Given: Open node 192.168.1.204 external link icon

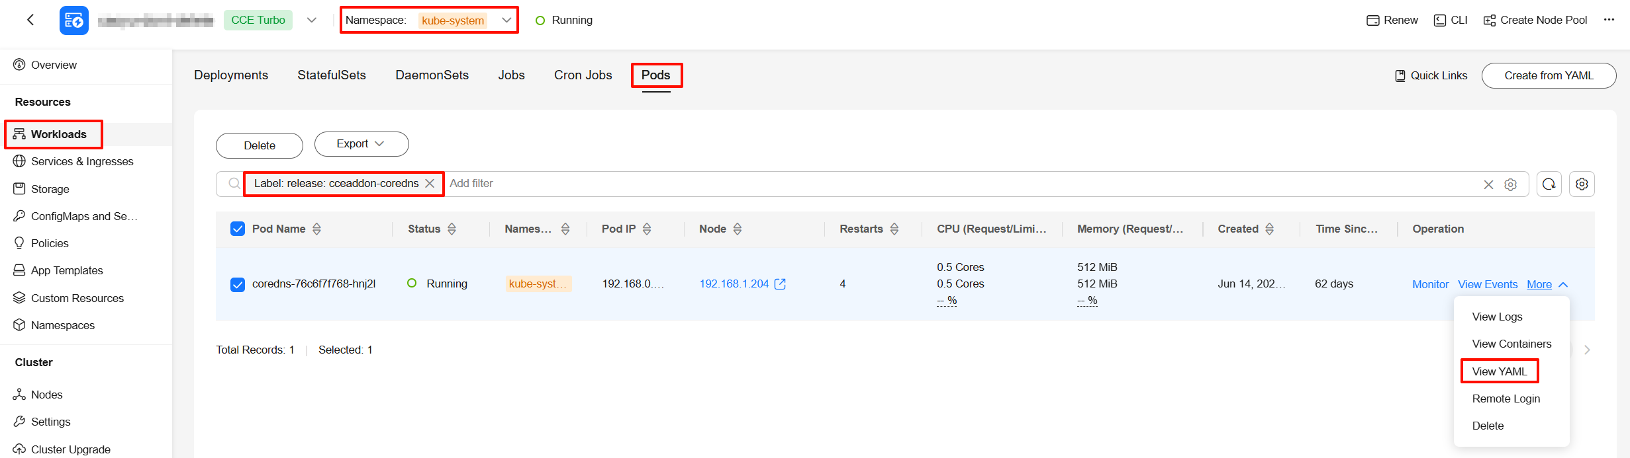Looking at the screenshot, I should 780,284.
